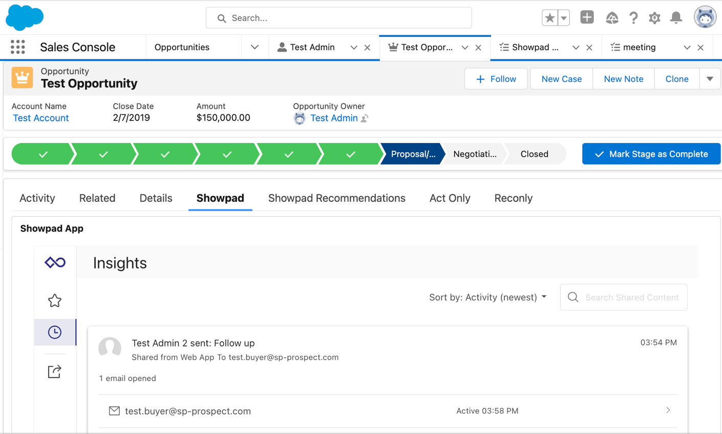Switch to the Showpad Recommendations tab
The image size is (722, 434).
(337, 198)
